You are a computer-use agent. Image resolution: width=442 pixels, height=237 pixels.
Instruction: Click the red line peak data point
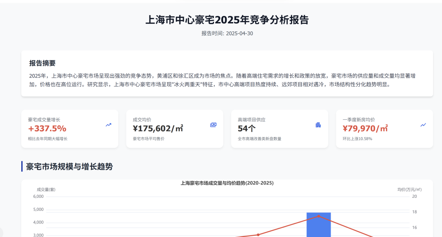coord(319,216)
